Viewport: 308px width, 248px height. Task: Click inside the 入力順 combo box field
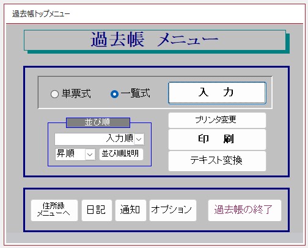tap(95, 139)
